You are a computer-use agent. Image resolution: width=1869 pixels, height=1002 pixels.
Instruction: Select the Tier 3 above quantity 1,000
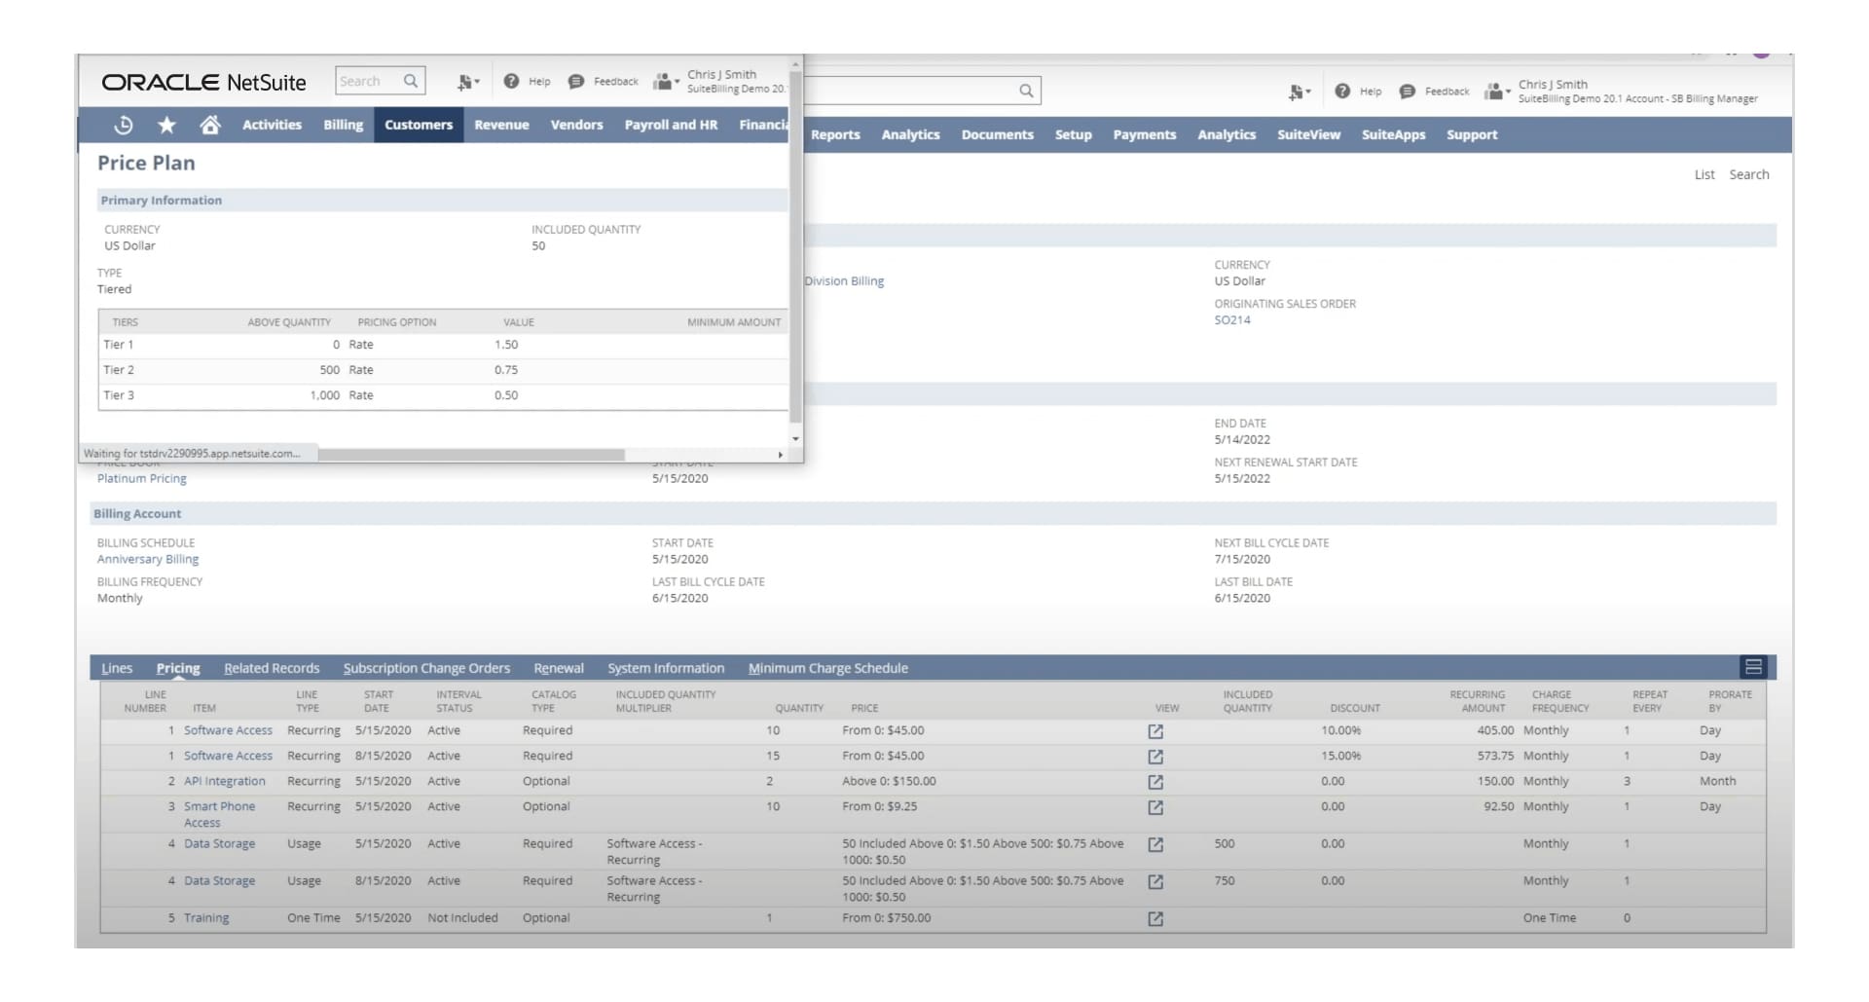(x=325, y=395)
